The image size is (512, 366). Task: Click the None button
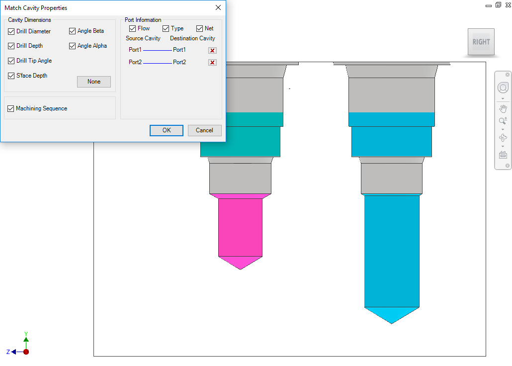94,82
